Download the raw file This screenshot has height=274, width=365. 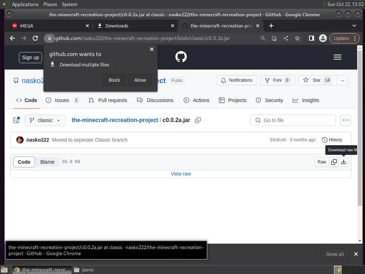(x=344, y=162)
